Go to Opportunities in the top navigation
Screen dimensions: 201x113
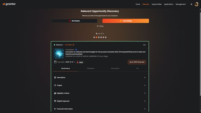click(x=157, y=4)
